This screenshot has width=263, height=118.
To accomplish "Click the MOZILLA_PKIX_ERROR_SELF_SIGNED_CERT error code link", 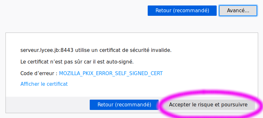I will point(111,74).
